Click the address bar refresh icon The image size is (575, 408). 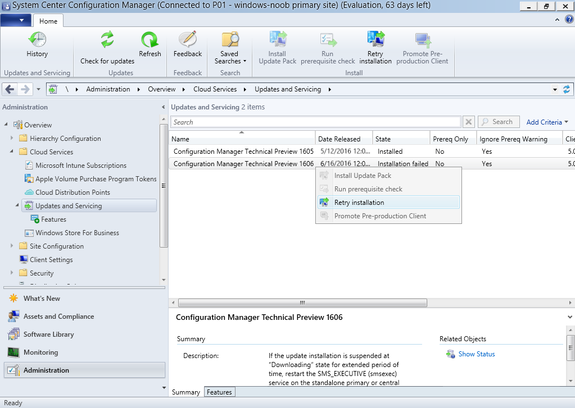tap(567, 89)
